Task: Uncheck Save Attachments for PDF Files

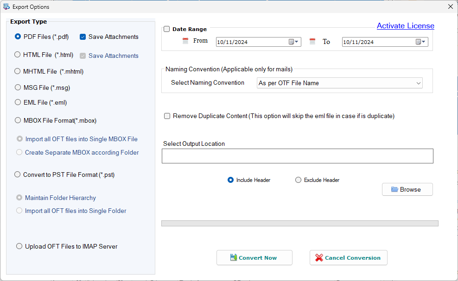Action: click(83, 37)
